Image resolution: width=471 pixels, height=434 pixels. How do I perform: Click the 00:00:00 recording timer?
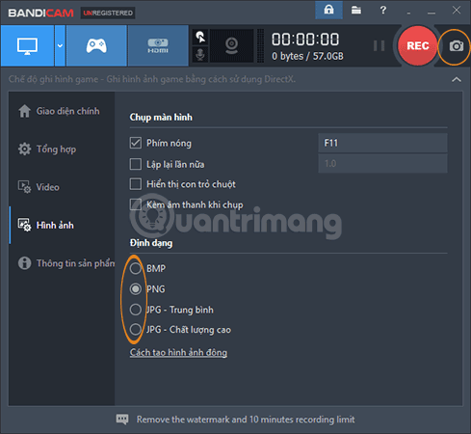[x=305, y=40]
